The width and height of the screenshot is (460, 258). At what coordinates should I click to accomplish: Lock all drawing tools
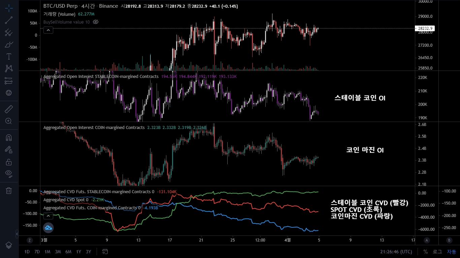[x=8, y=161]
